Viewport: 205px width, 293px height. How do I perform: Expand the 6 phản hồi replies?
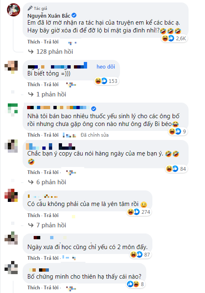coord(47,182)
